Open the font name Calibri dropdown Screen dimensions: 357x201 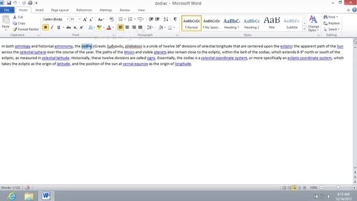(x=67, y=20)
